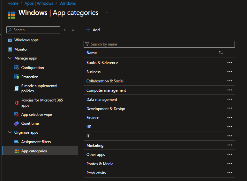247x181 pixels.
Task: Select App selective wipe menu item
Action: click(x=37, y=115)
